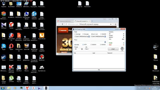Open the Pasword.txt desktop file

tap(87, 4)
